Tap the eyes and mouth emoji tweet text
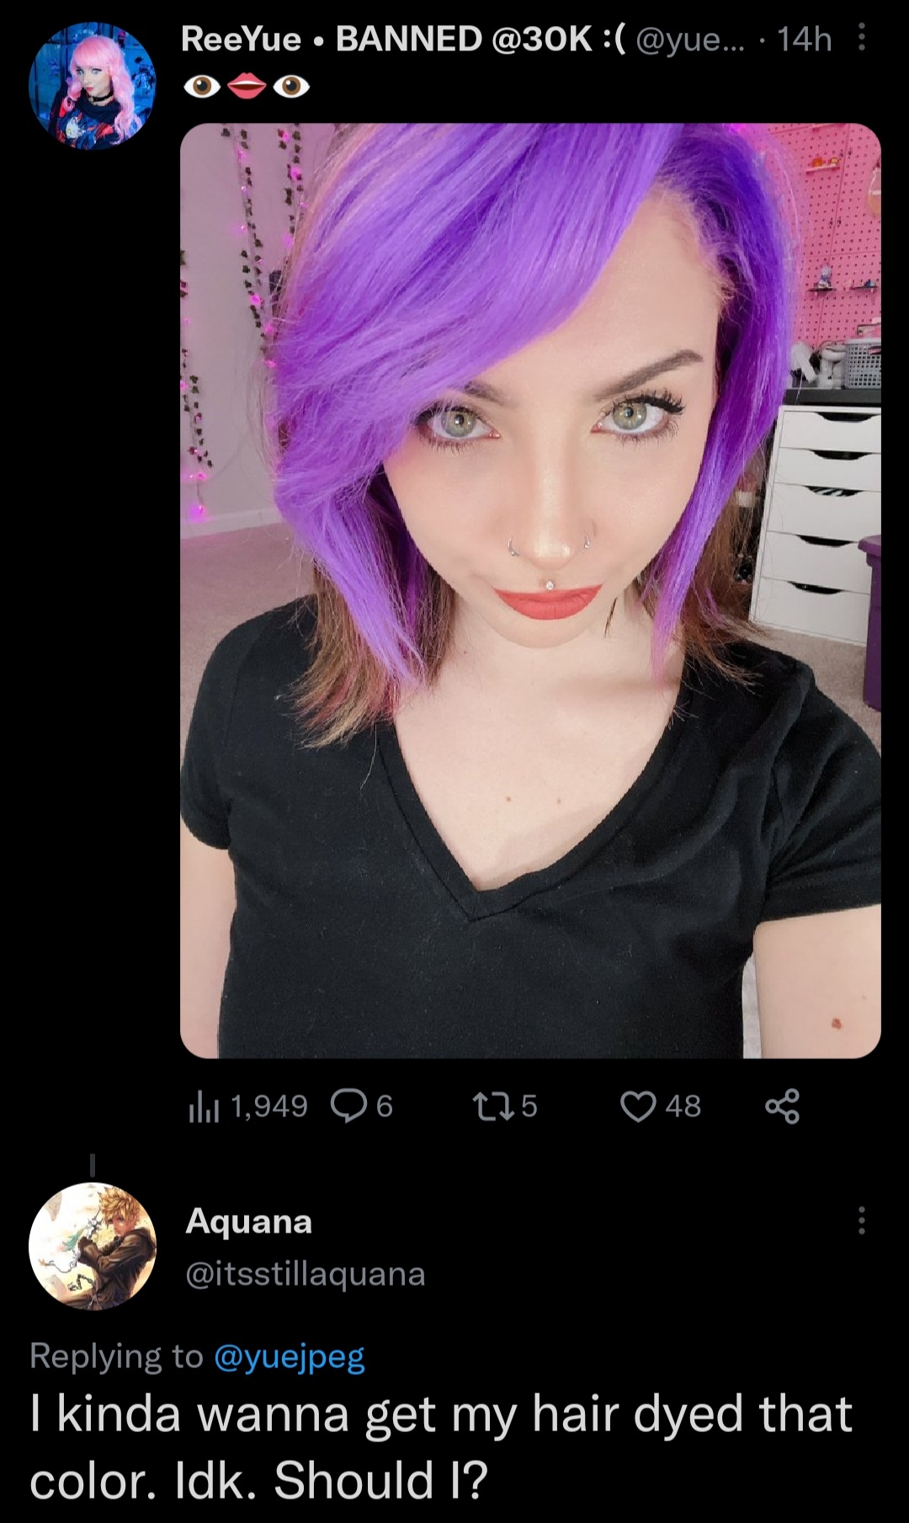909x1523 pixels. 246,86
